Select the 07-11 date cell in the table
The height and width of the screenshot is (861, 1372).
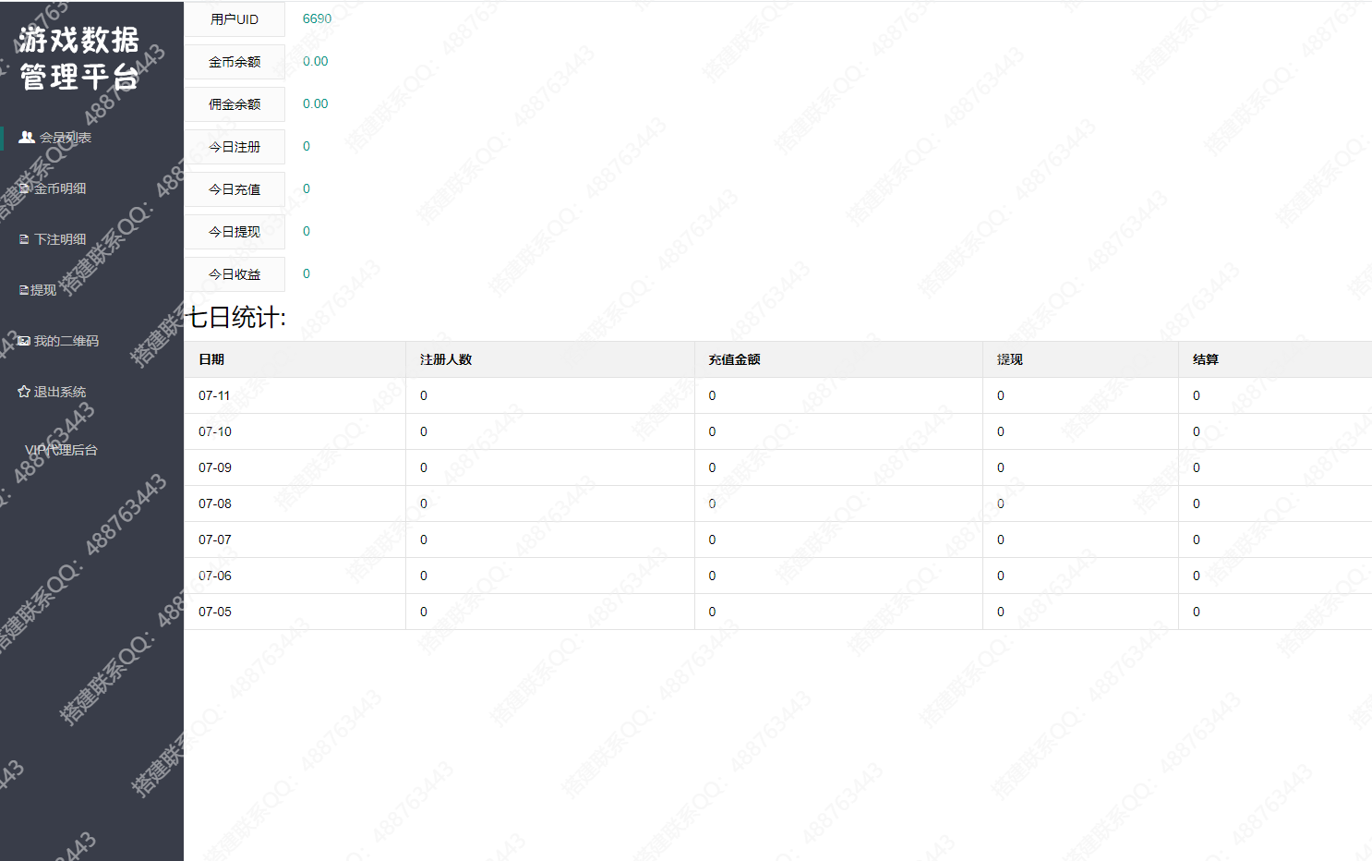click(214, 395)
